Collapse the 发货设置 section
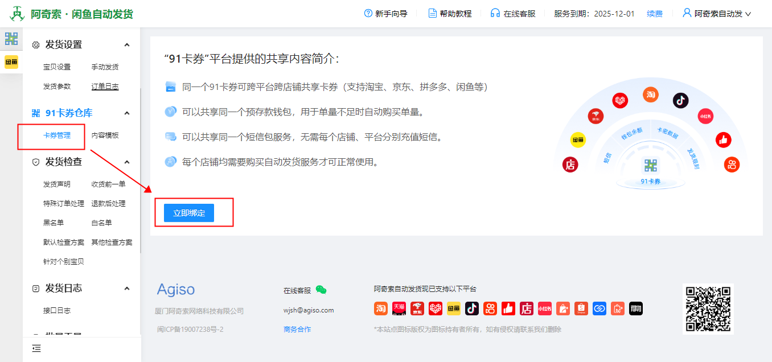This screenshot has height=362, width=772. [127, 45]
